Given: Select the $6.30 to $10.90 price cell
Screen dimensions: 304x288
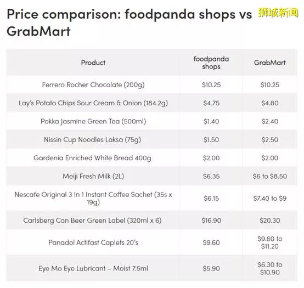Looking at the screenshot, I should (x=269, y=268).
